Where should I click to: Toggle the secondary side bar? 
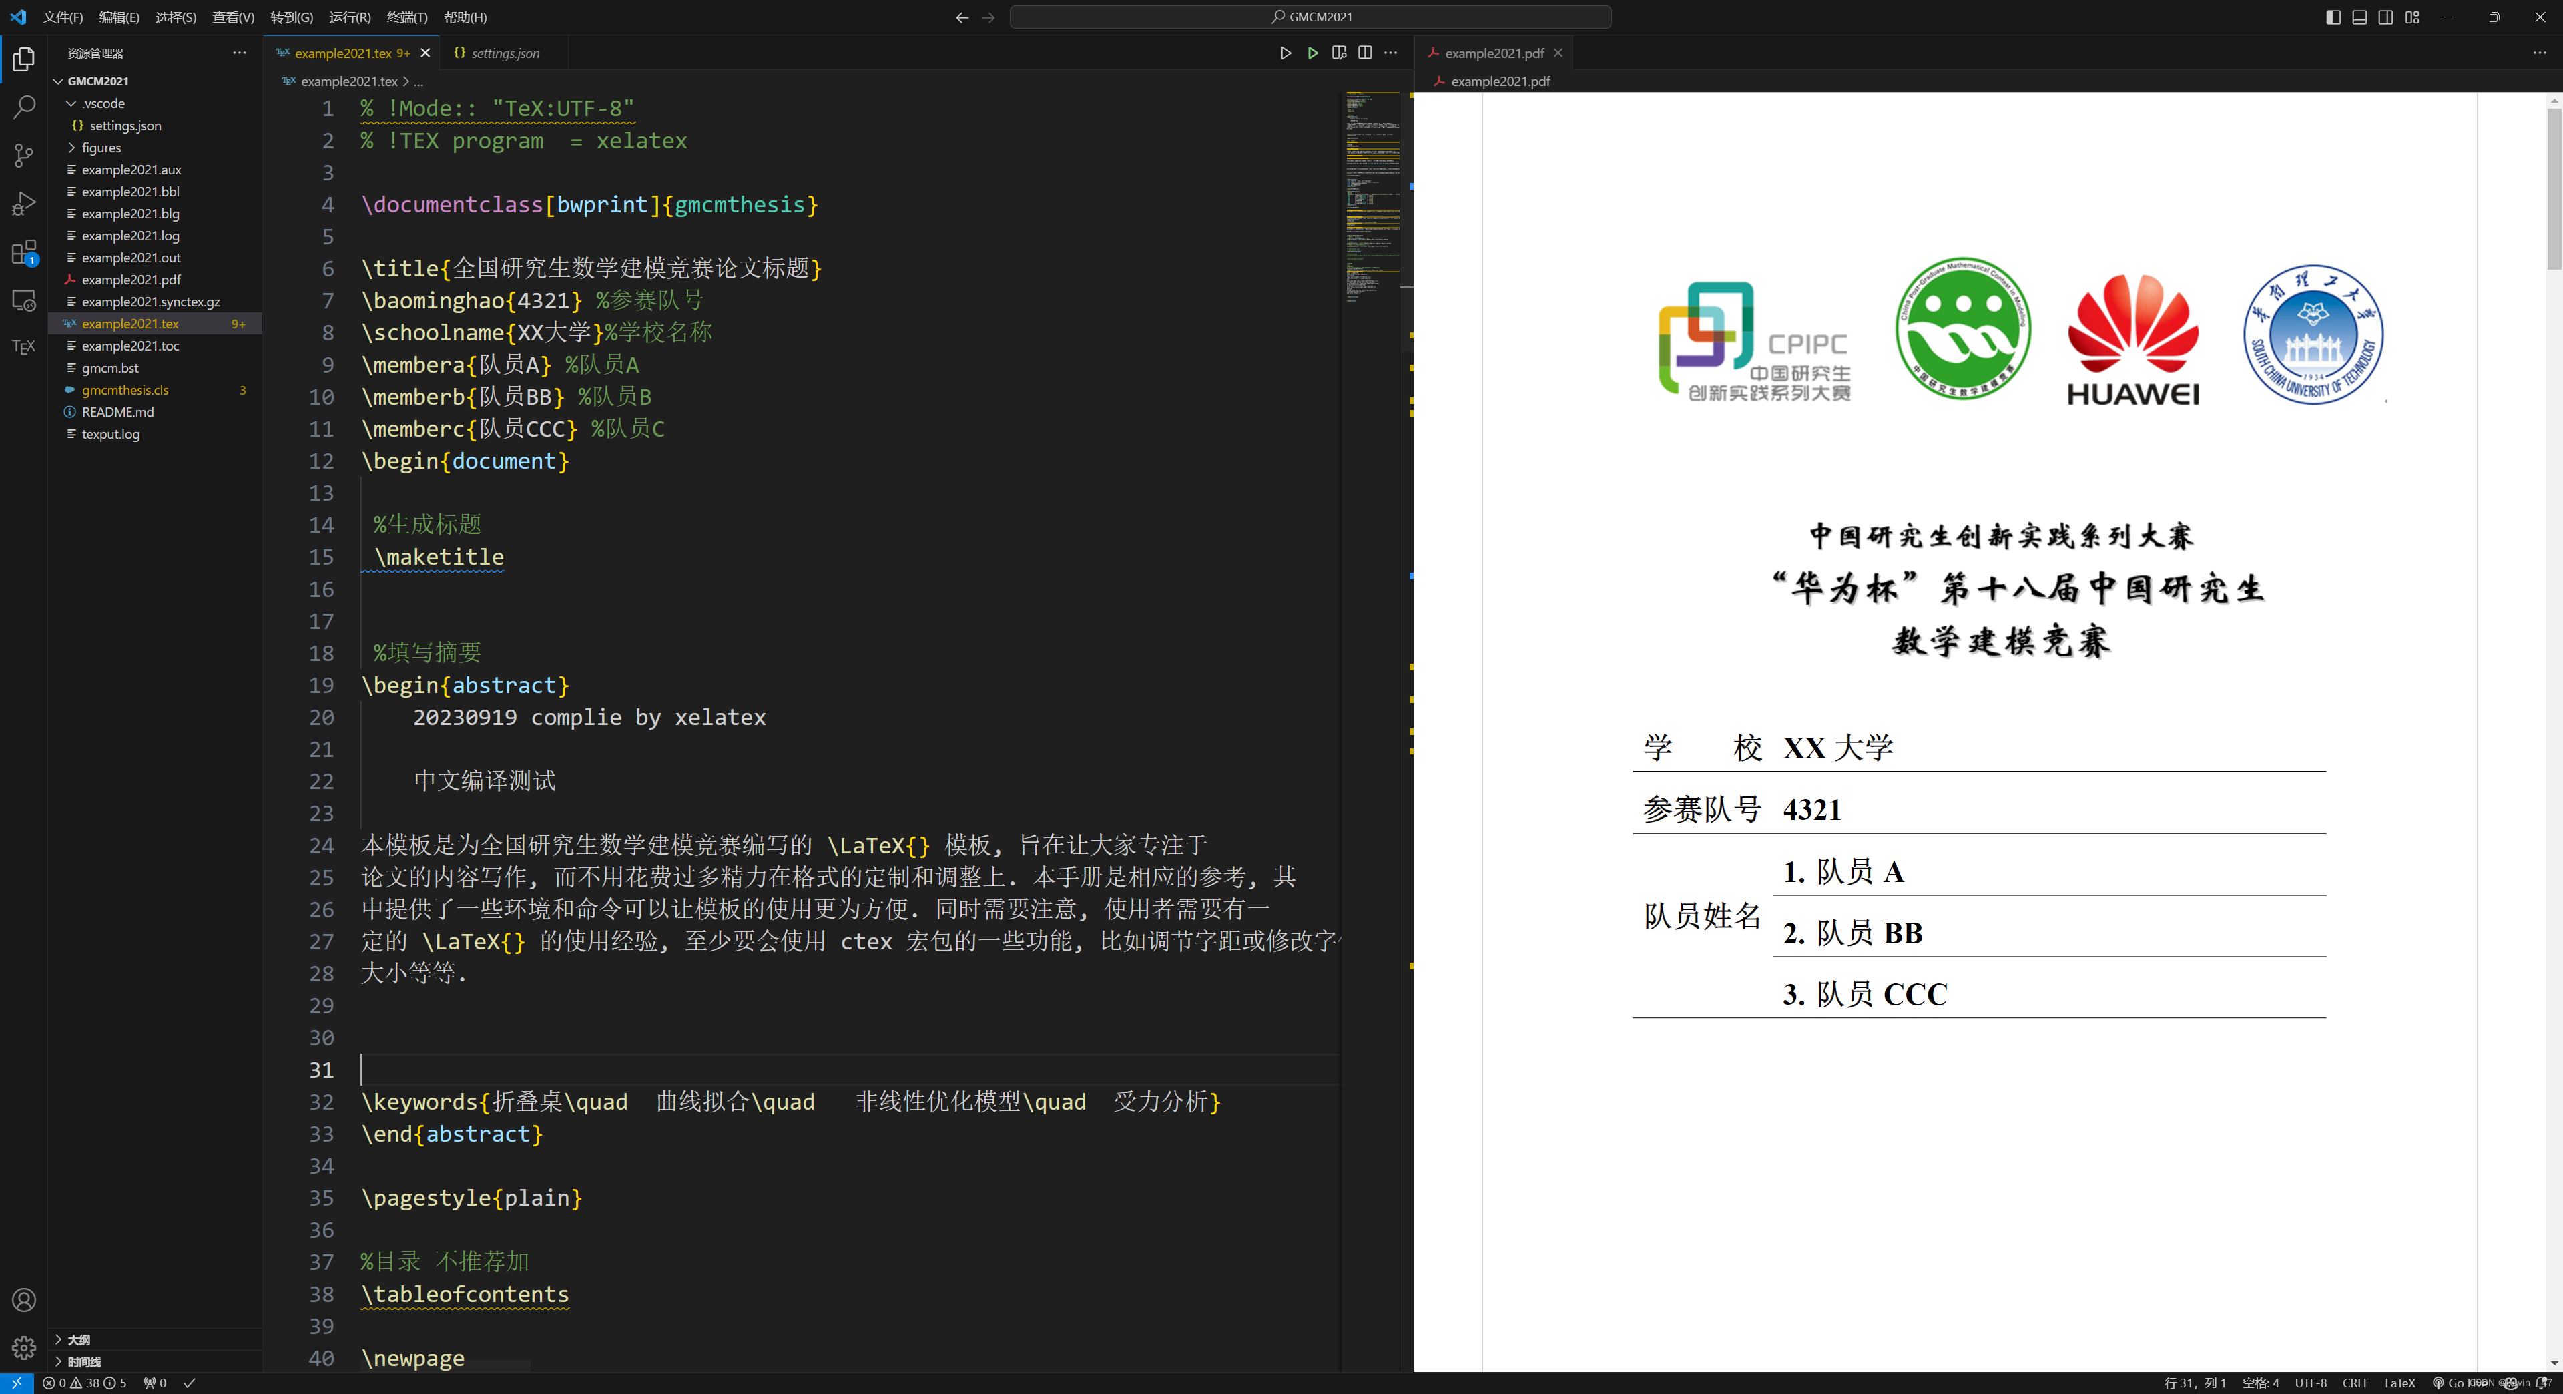point(2385,17)
